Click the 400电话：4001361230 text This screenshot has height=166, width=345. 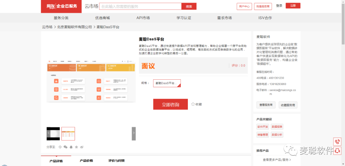click(x=270, y=78)
